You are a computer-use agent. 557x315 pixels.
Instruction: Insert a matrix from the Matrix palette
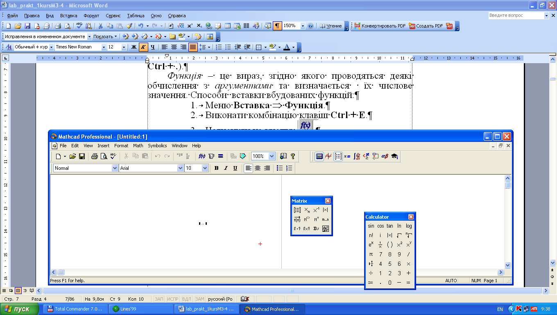coord(297,210)
